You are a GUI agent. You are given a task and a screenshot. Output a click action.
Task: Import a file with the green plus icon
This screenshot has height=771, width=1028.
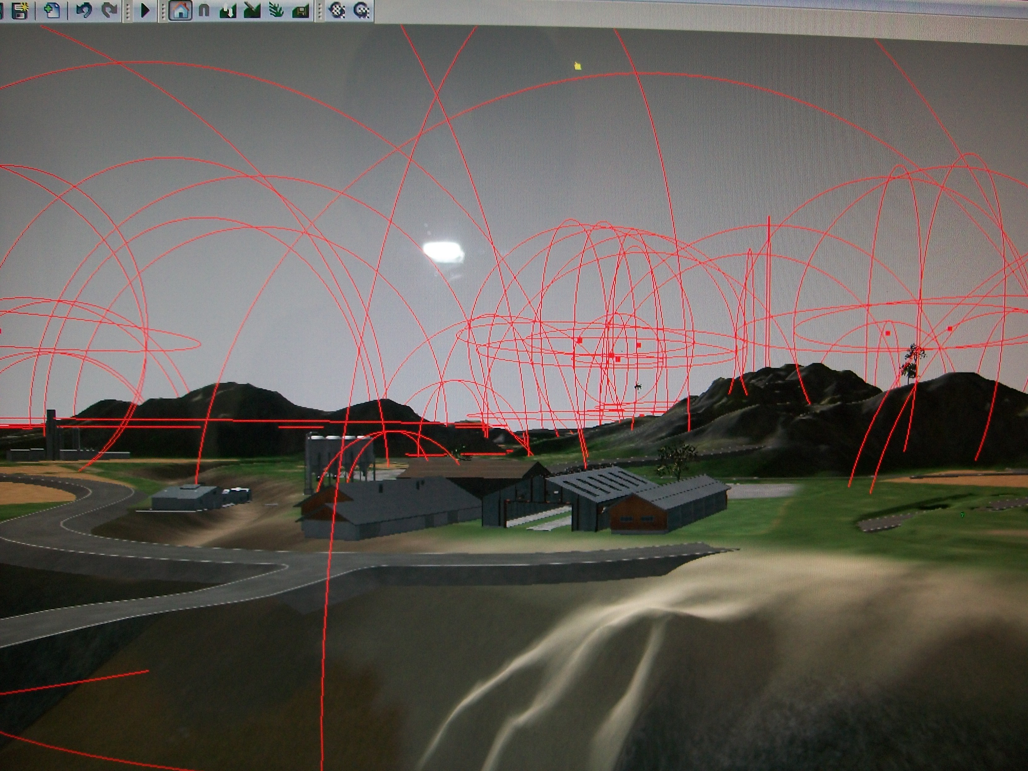point(52,10)
